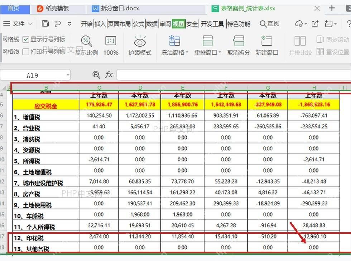Click the 并排比较 side-by-side icon

pyautogui.click(x=300, y=41)
